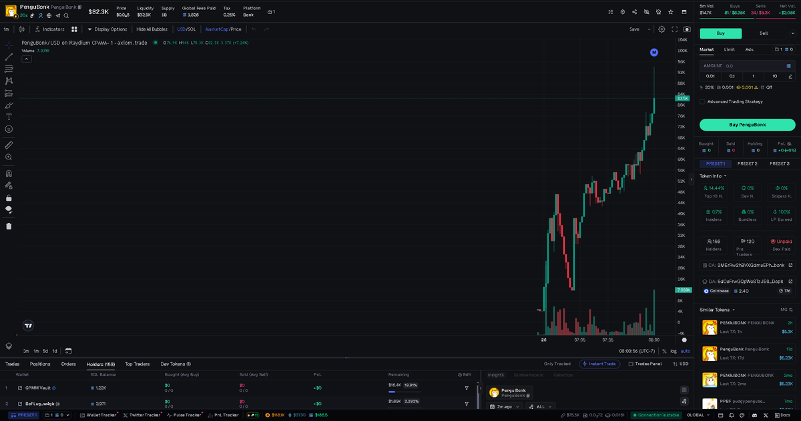The height and width of the screenshot is (421, 801).
Task: Click the go-to-date calendar icon
Action: 68,350
